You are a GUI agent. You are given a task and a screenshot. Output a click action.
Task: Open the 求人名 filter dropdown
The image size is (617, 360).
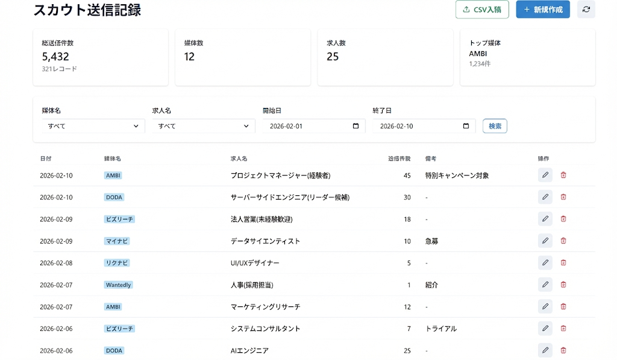click(203, 126)
